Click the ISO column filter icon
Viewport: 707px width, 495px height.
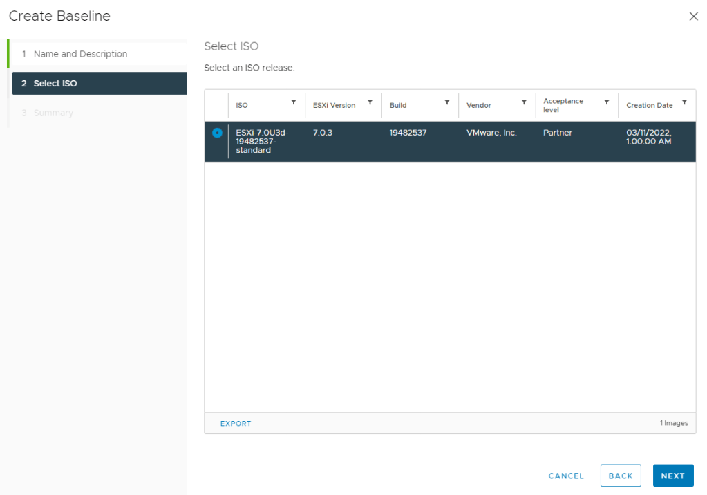pyautogui.click(x=293, y=102)
